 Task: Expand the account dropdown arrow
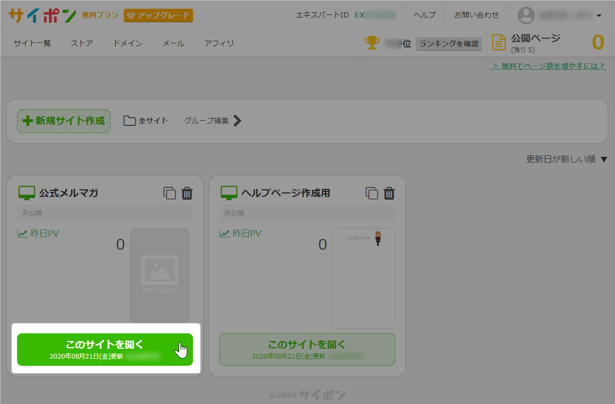[599, 15]
